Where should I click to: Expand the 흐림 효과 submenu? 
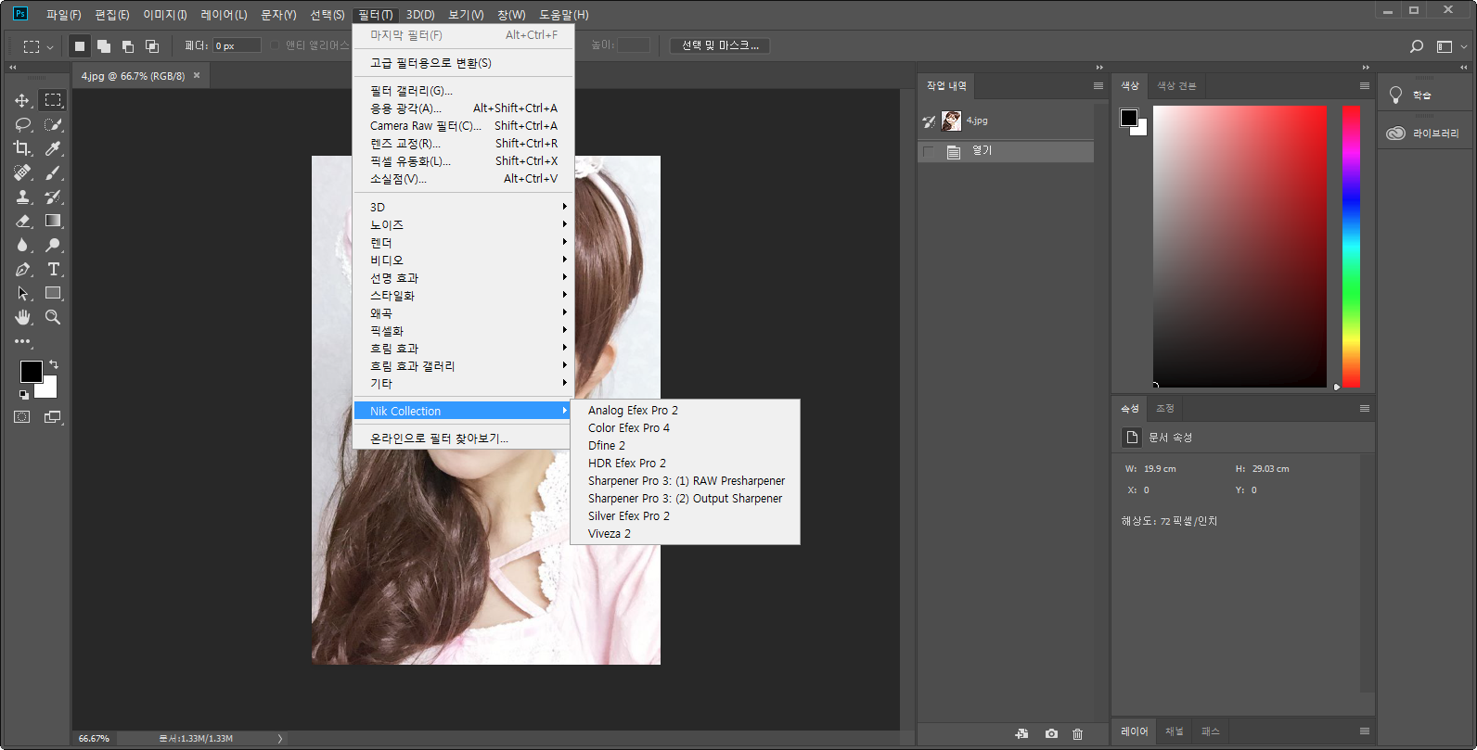[464, 348]
